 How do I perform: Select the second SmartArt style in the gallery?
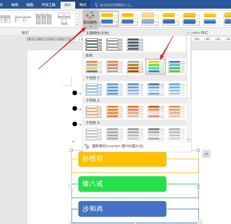click(x=129, y=18)
